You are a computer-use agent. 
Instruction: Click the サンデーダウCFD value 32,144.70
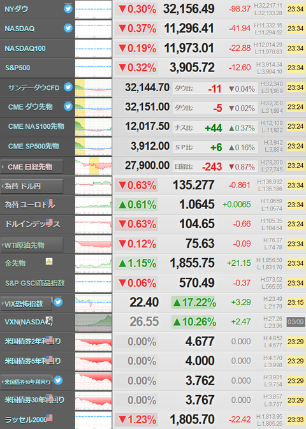147,87
